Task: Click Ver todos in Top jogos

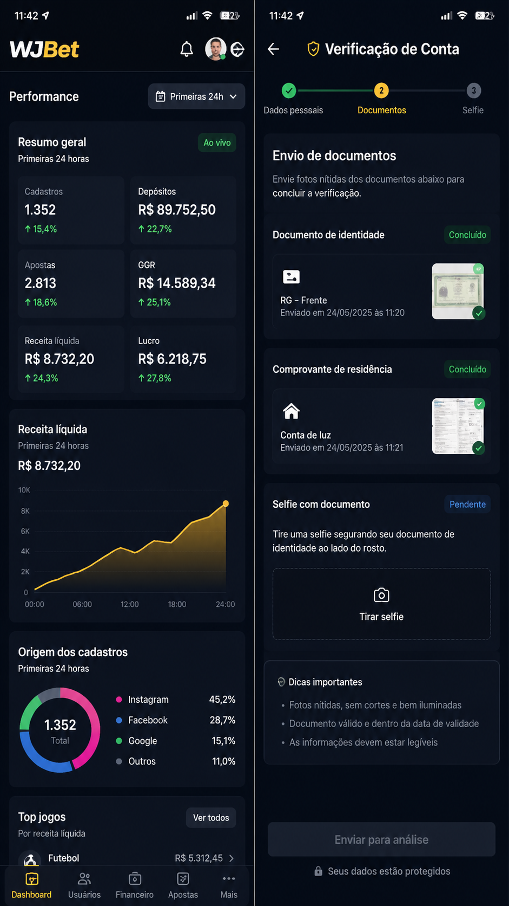Action: pos(211,818)
